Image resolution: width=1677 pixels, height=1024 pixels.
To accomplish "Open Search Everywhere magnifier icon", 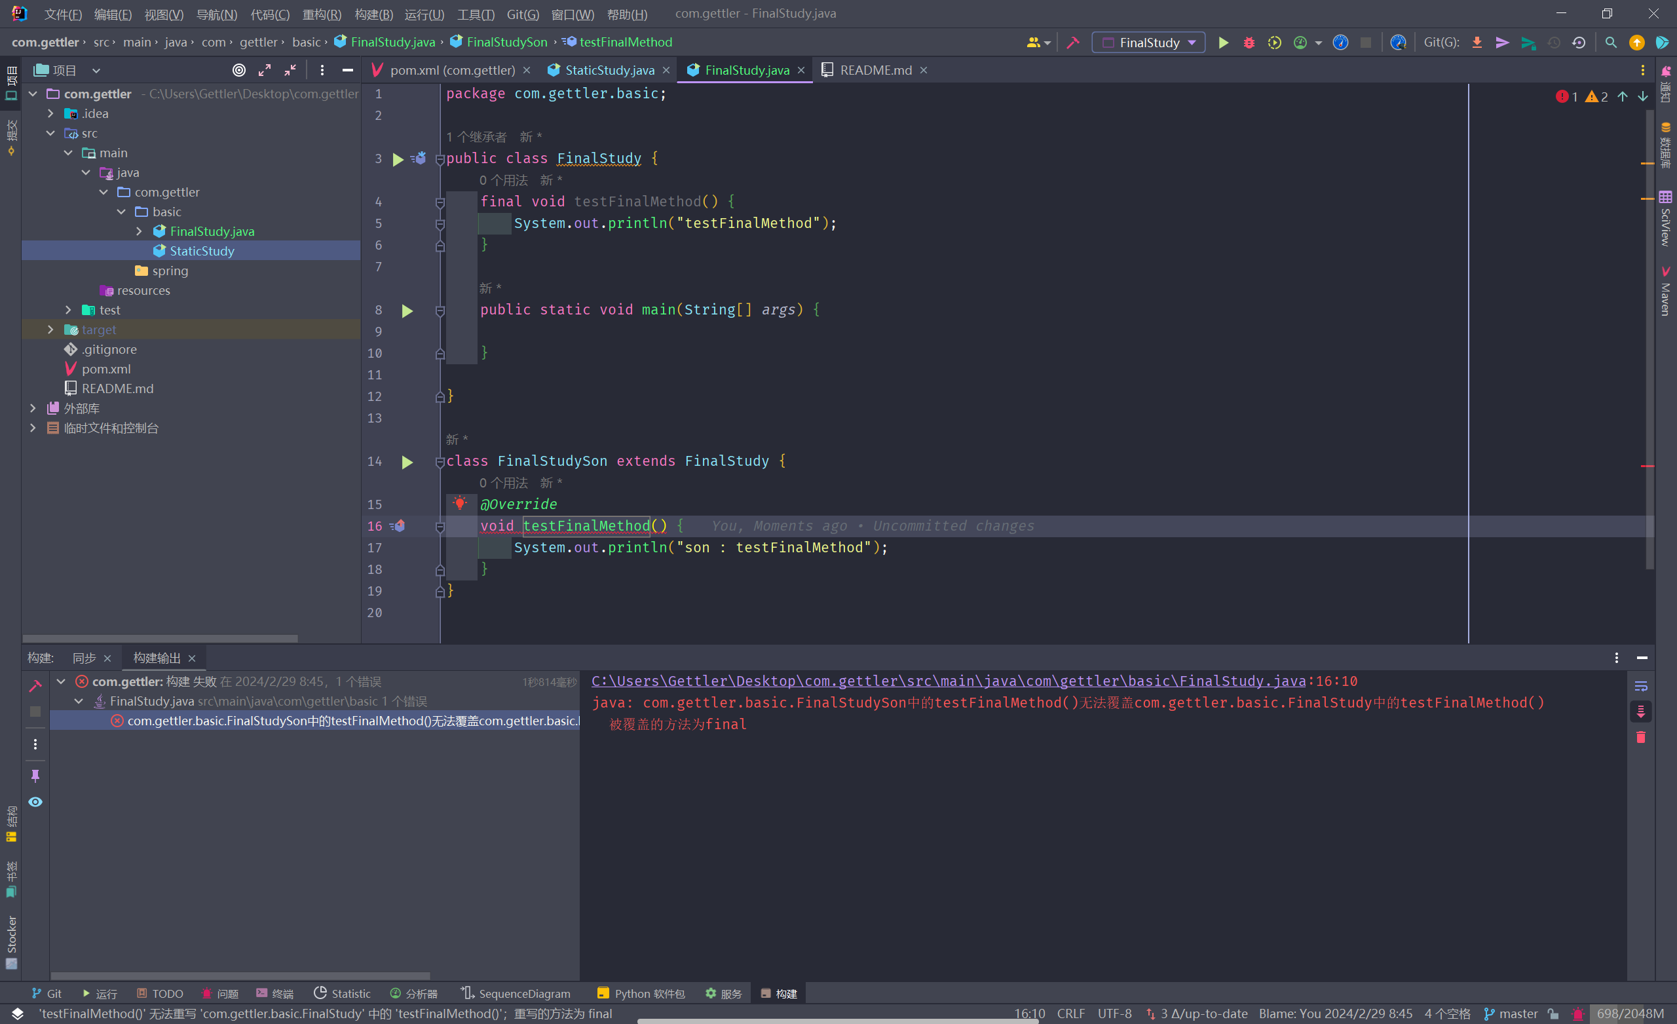I will (1611, 42).
